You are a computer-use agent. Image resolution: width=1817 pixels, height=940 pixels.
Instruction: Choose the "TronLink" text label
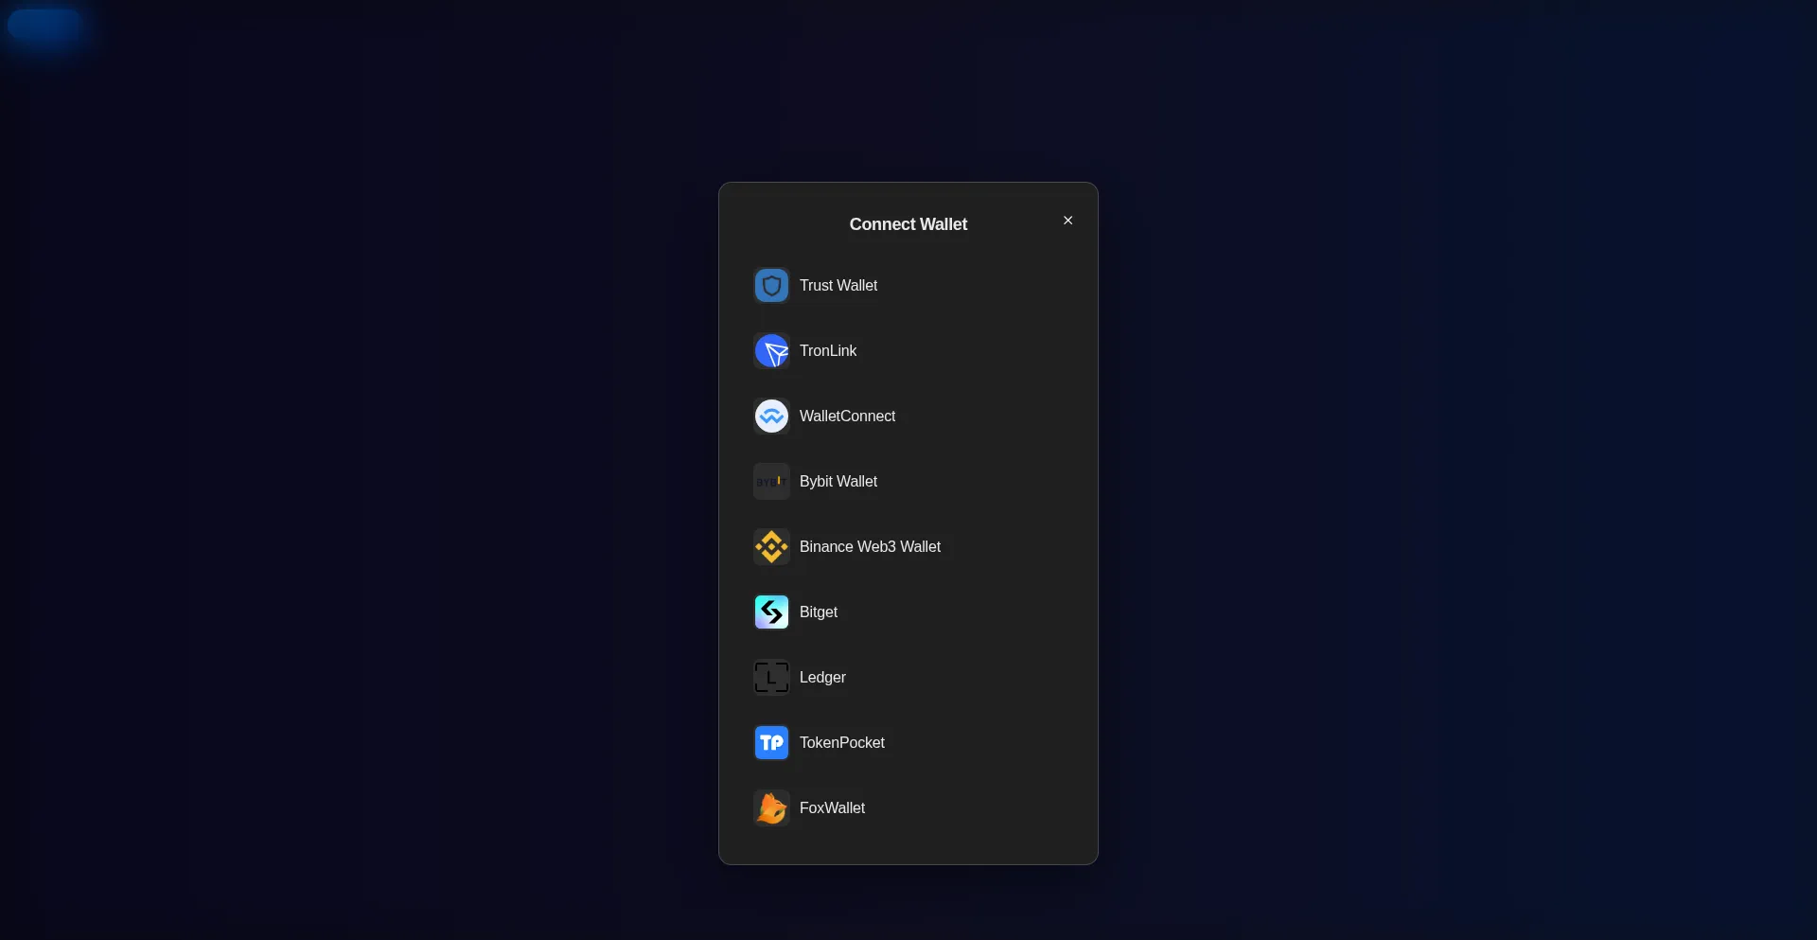(x=827, y=351)
